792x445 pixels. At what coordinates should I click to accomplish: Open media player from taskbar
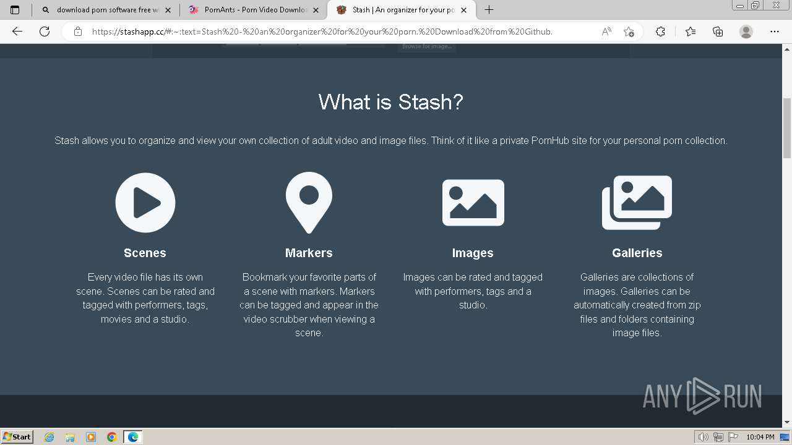click(91, 437)
